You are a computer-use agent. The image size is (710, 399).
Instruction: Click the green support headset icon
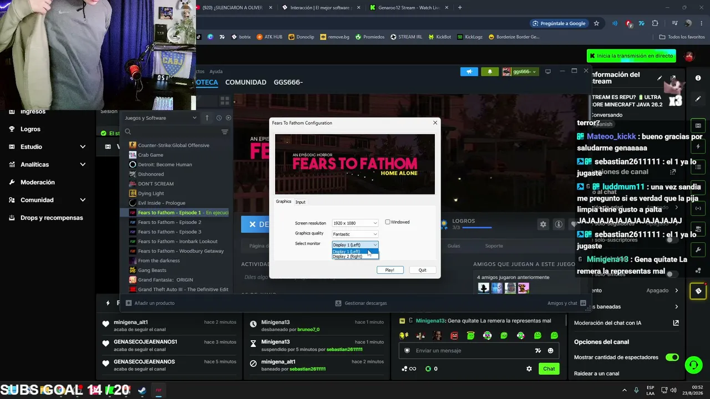pyautogui.click(x=693, y=365)
